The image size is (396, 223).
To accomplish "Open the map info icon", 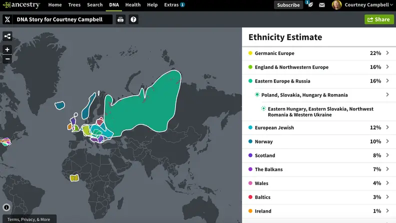I will click(6, 207).
